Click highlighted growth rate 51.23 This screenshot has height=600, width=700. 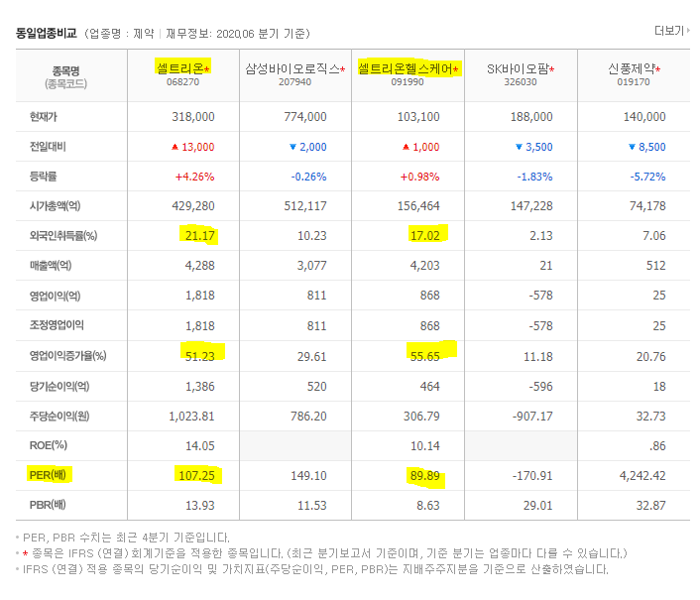200,357
